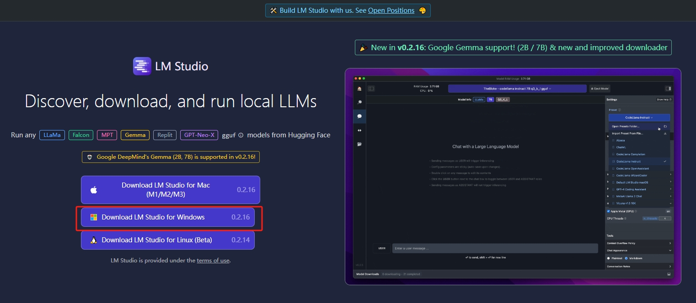Click the Apple logo on Mac download button
Viewport: 696px width, 303px height.
tap(94, 190)
